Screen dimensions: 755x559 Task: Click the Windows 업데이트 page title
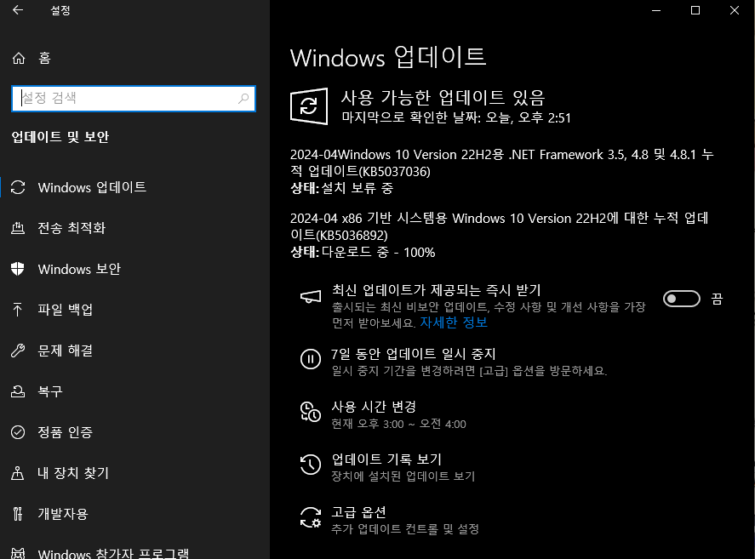coord(388,57)
